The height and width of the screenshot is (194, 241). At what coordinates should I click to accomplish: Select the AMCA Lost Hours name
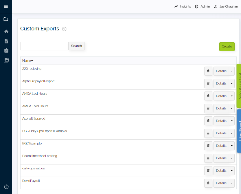pyautogui.click(x=35, y=94)
